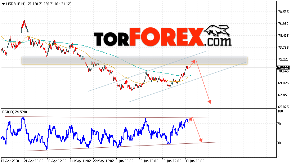Click RSI scale level 0
The width and height of the screenshot is (291, 165).
pos(278,155)
